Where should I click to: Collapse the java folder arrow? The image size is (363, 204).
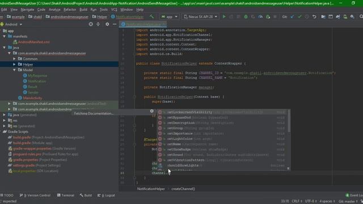[x=4, y=48]
